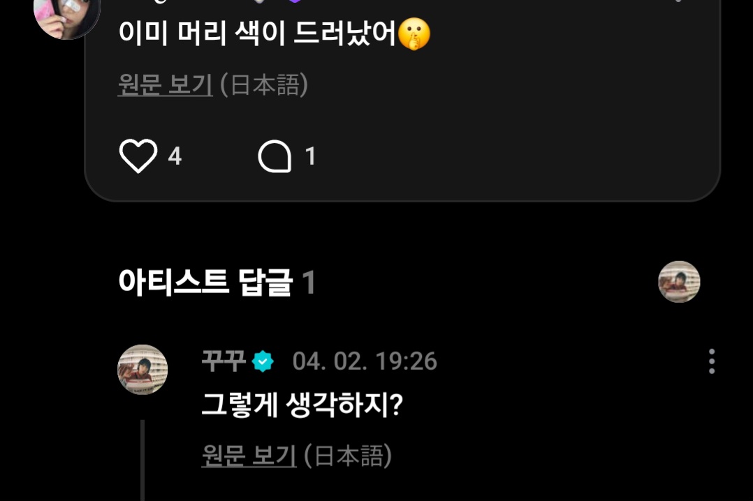Open 꾸꾸's profile avatar beside the reply
753x501 pixels.
click(142, 370)
